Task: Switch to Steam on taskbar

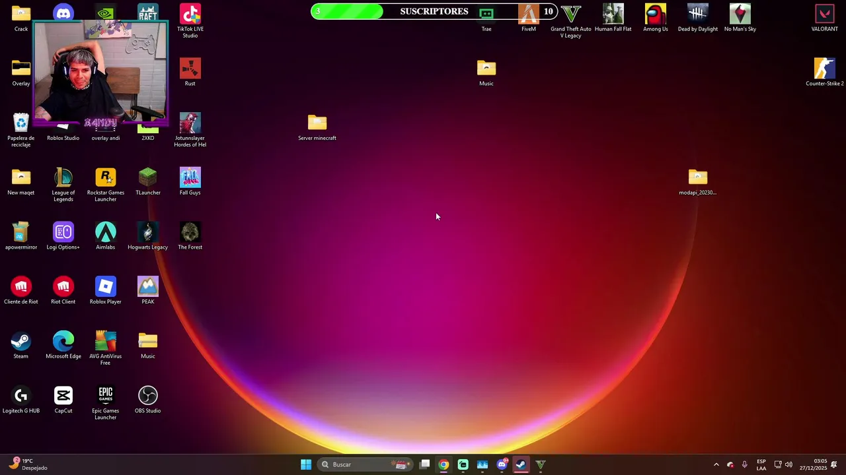Action: pyautogui.click(x=521, y=464)
